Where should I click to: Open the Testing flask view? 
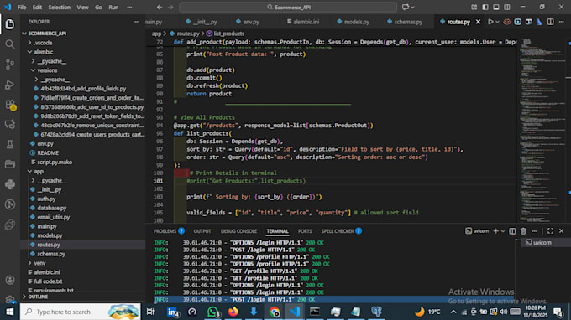pos(10,144)
